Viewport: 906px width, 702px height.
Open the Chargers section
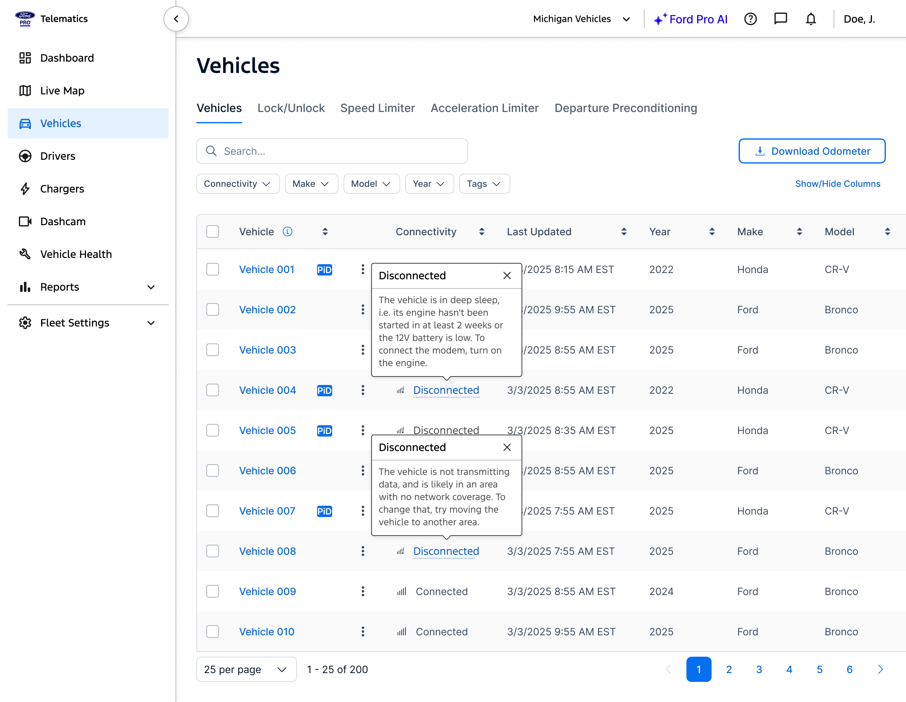pyautogui.click(x=62, y=189)
